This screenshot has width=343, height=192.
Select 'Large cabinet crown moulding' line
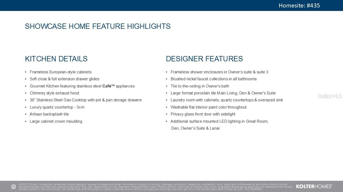pyautogui.click(x=56, y=121)
